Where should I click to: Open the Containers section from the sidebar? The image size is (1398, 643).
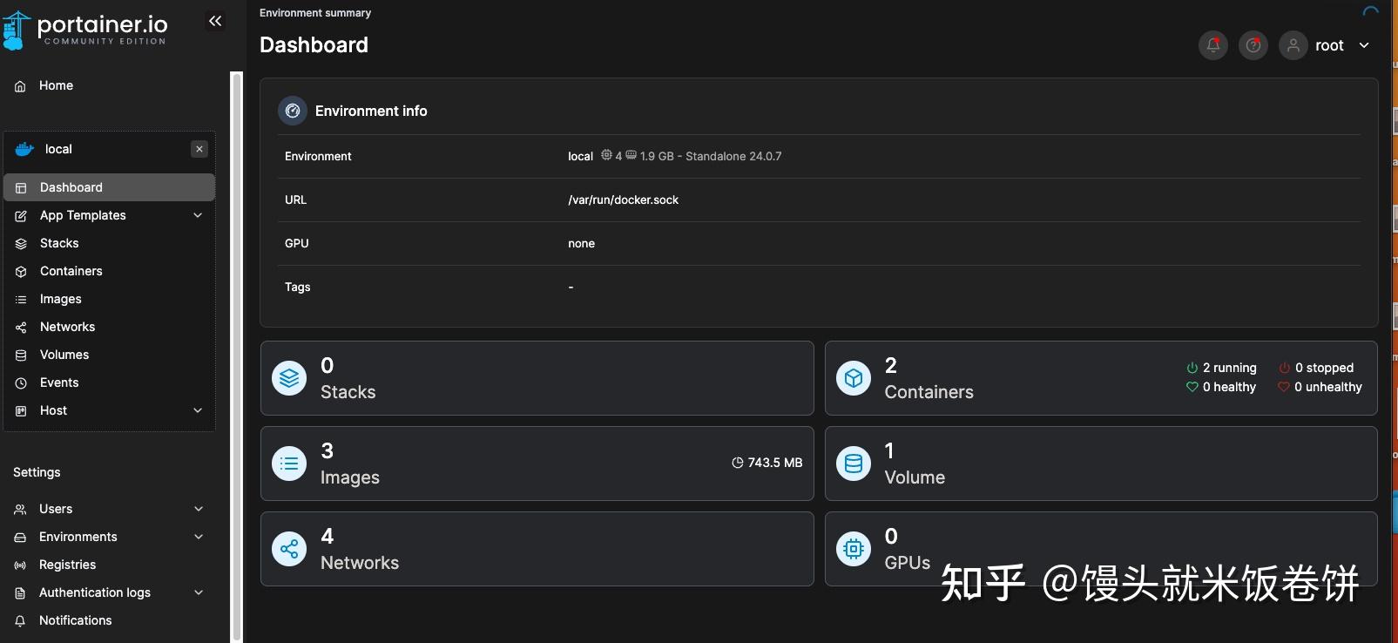(71, 271)
